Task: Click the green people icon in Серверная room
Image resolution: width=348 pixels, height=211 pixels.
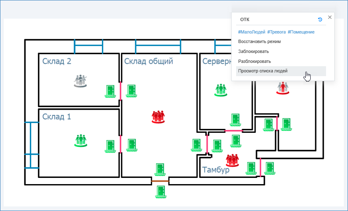Action: (x=222, y=90)
